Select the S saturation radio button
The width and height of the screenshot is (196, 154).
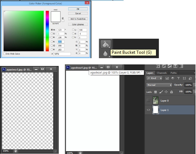coord(52,34)
